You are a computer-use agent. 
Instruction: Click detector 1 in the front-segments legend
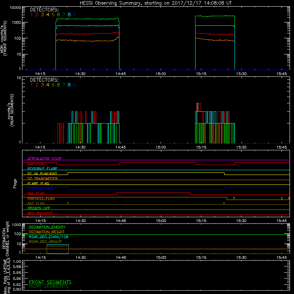coord(32,15)
